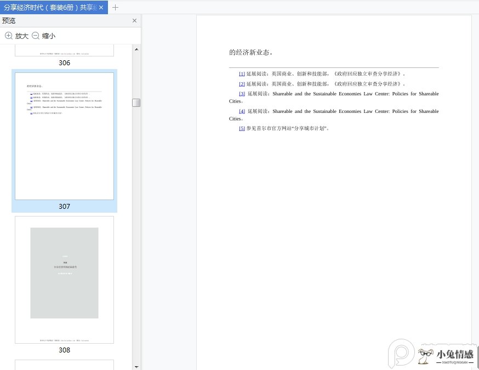Image resolution: width=479 pixels, height=370 pixels.
Task: Click the thumbnail scrollbar down arrow
Action: point(136,367)
